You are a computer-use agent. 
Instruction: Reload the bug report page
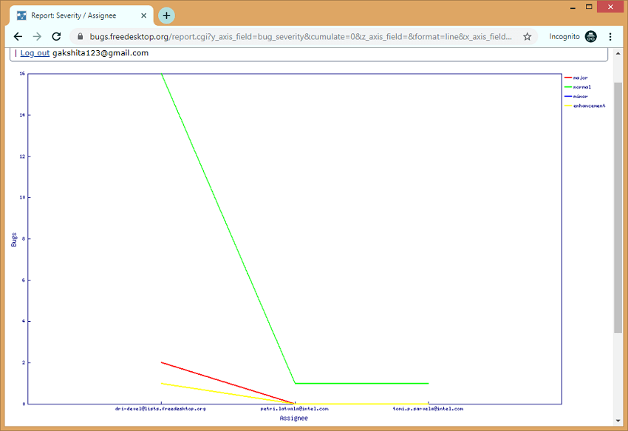click(56, 36)
